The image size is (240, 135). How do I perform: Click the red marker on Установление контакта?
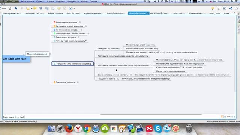55,22
